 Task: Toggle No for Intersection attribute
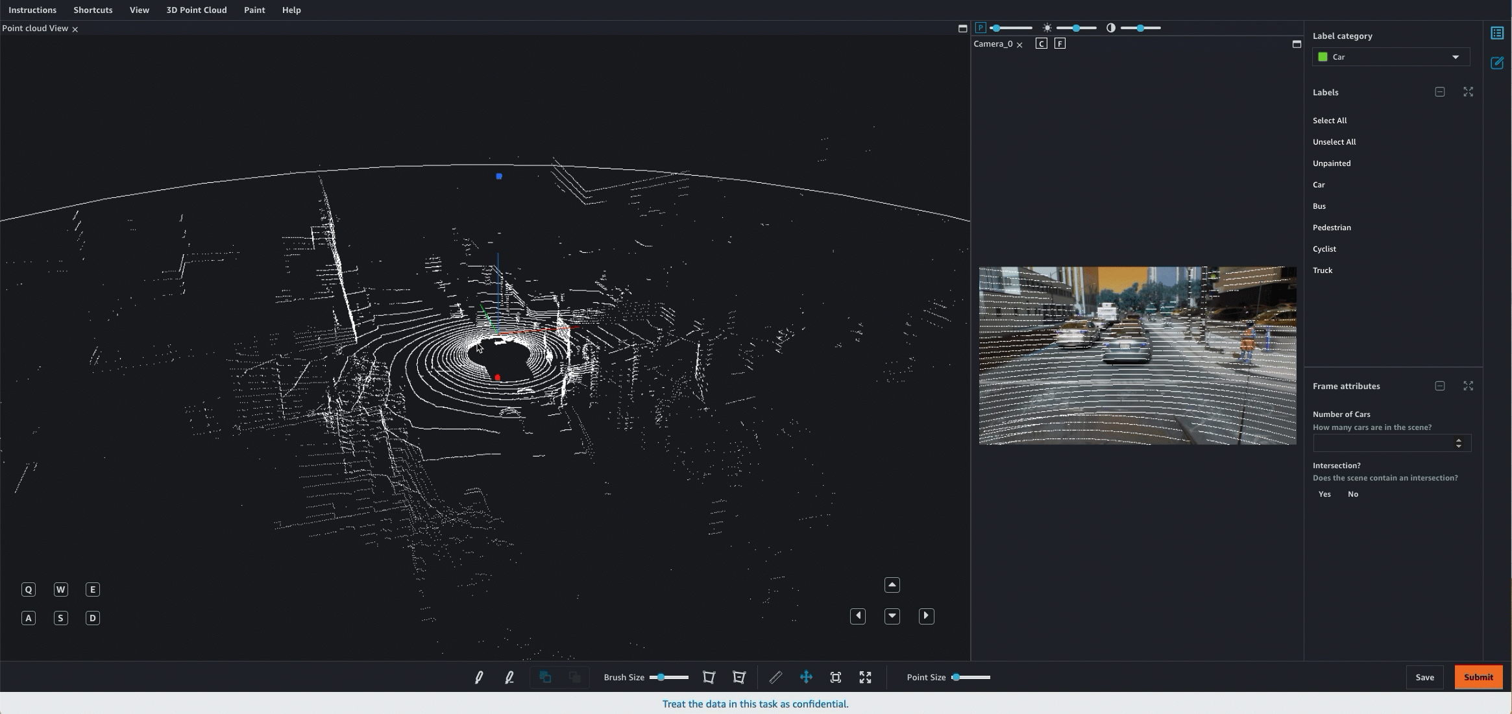[x=1353, y=494]
